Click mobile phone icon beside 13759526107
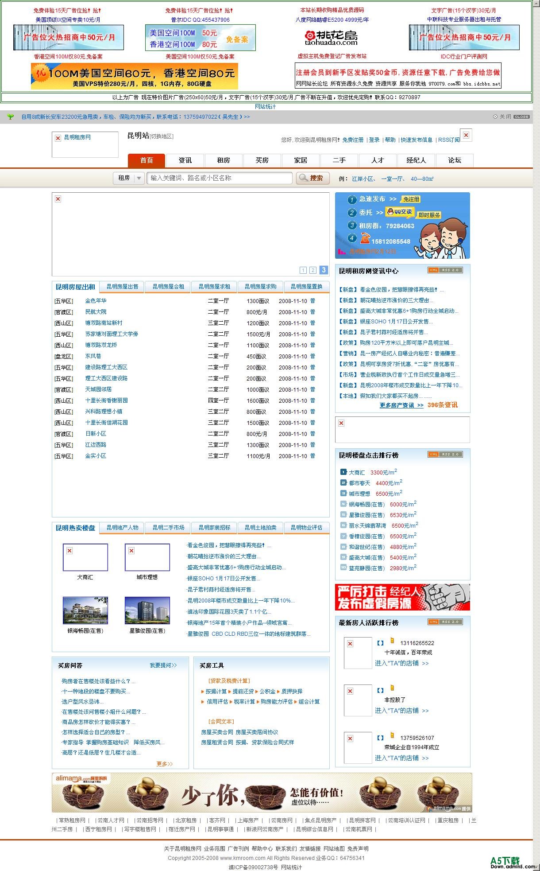The width and height of the screenshot is (540, 871). (x=392, y=735)
